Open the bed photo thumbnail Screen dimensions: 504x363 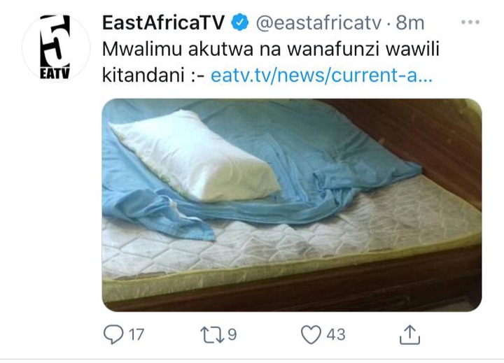pyautogui.click(x=292, y=205)
